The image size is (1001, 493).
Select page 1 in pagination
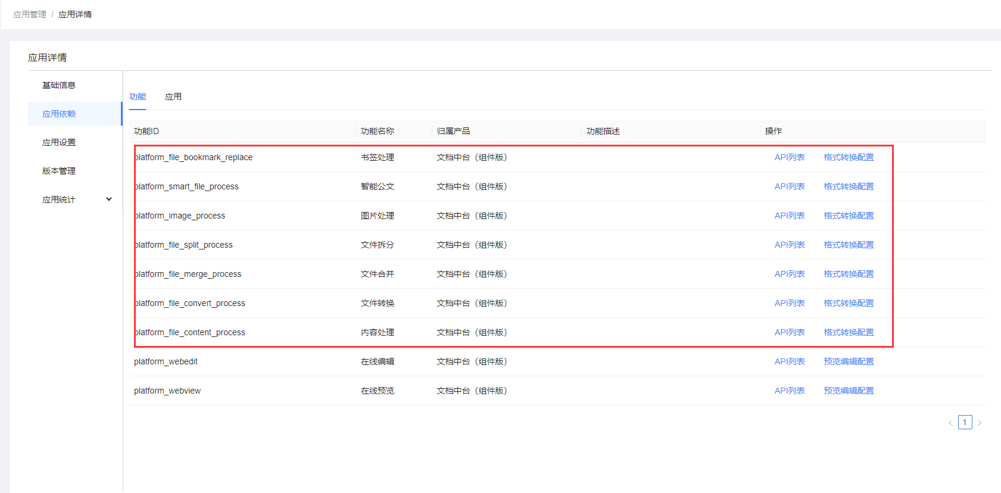pos(965,422)
